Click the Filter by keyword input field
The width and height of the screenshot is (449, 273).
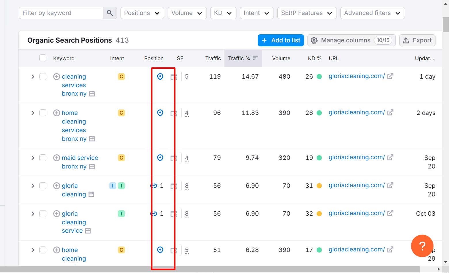coord(61,13)
